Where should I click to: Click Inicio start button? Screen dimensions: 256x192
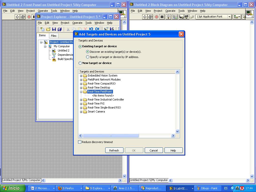tap(13, 188)
